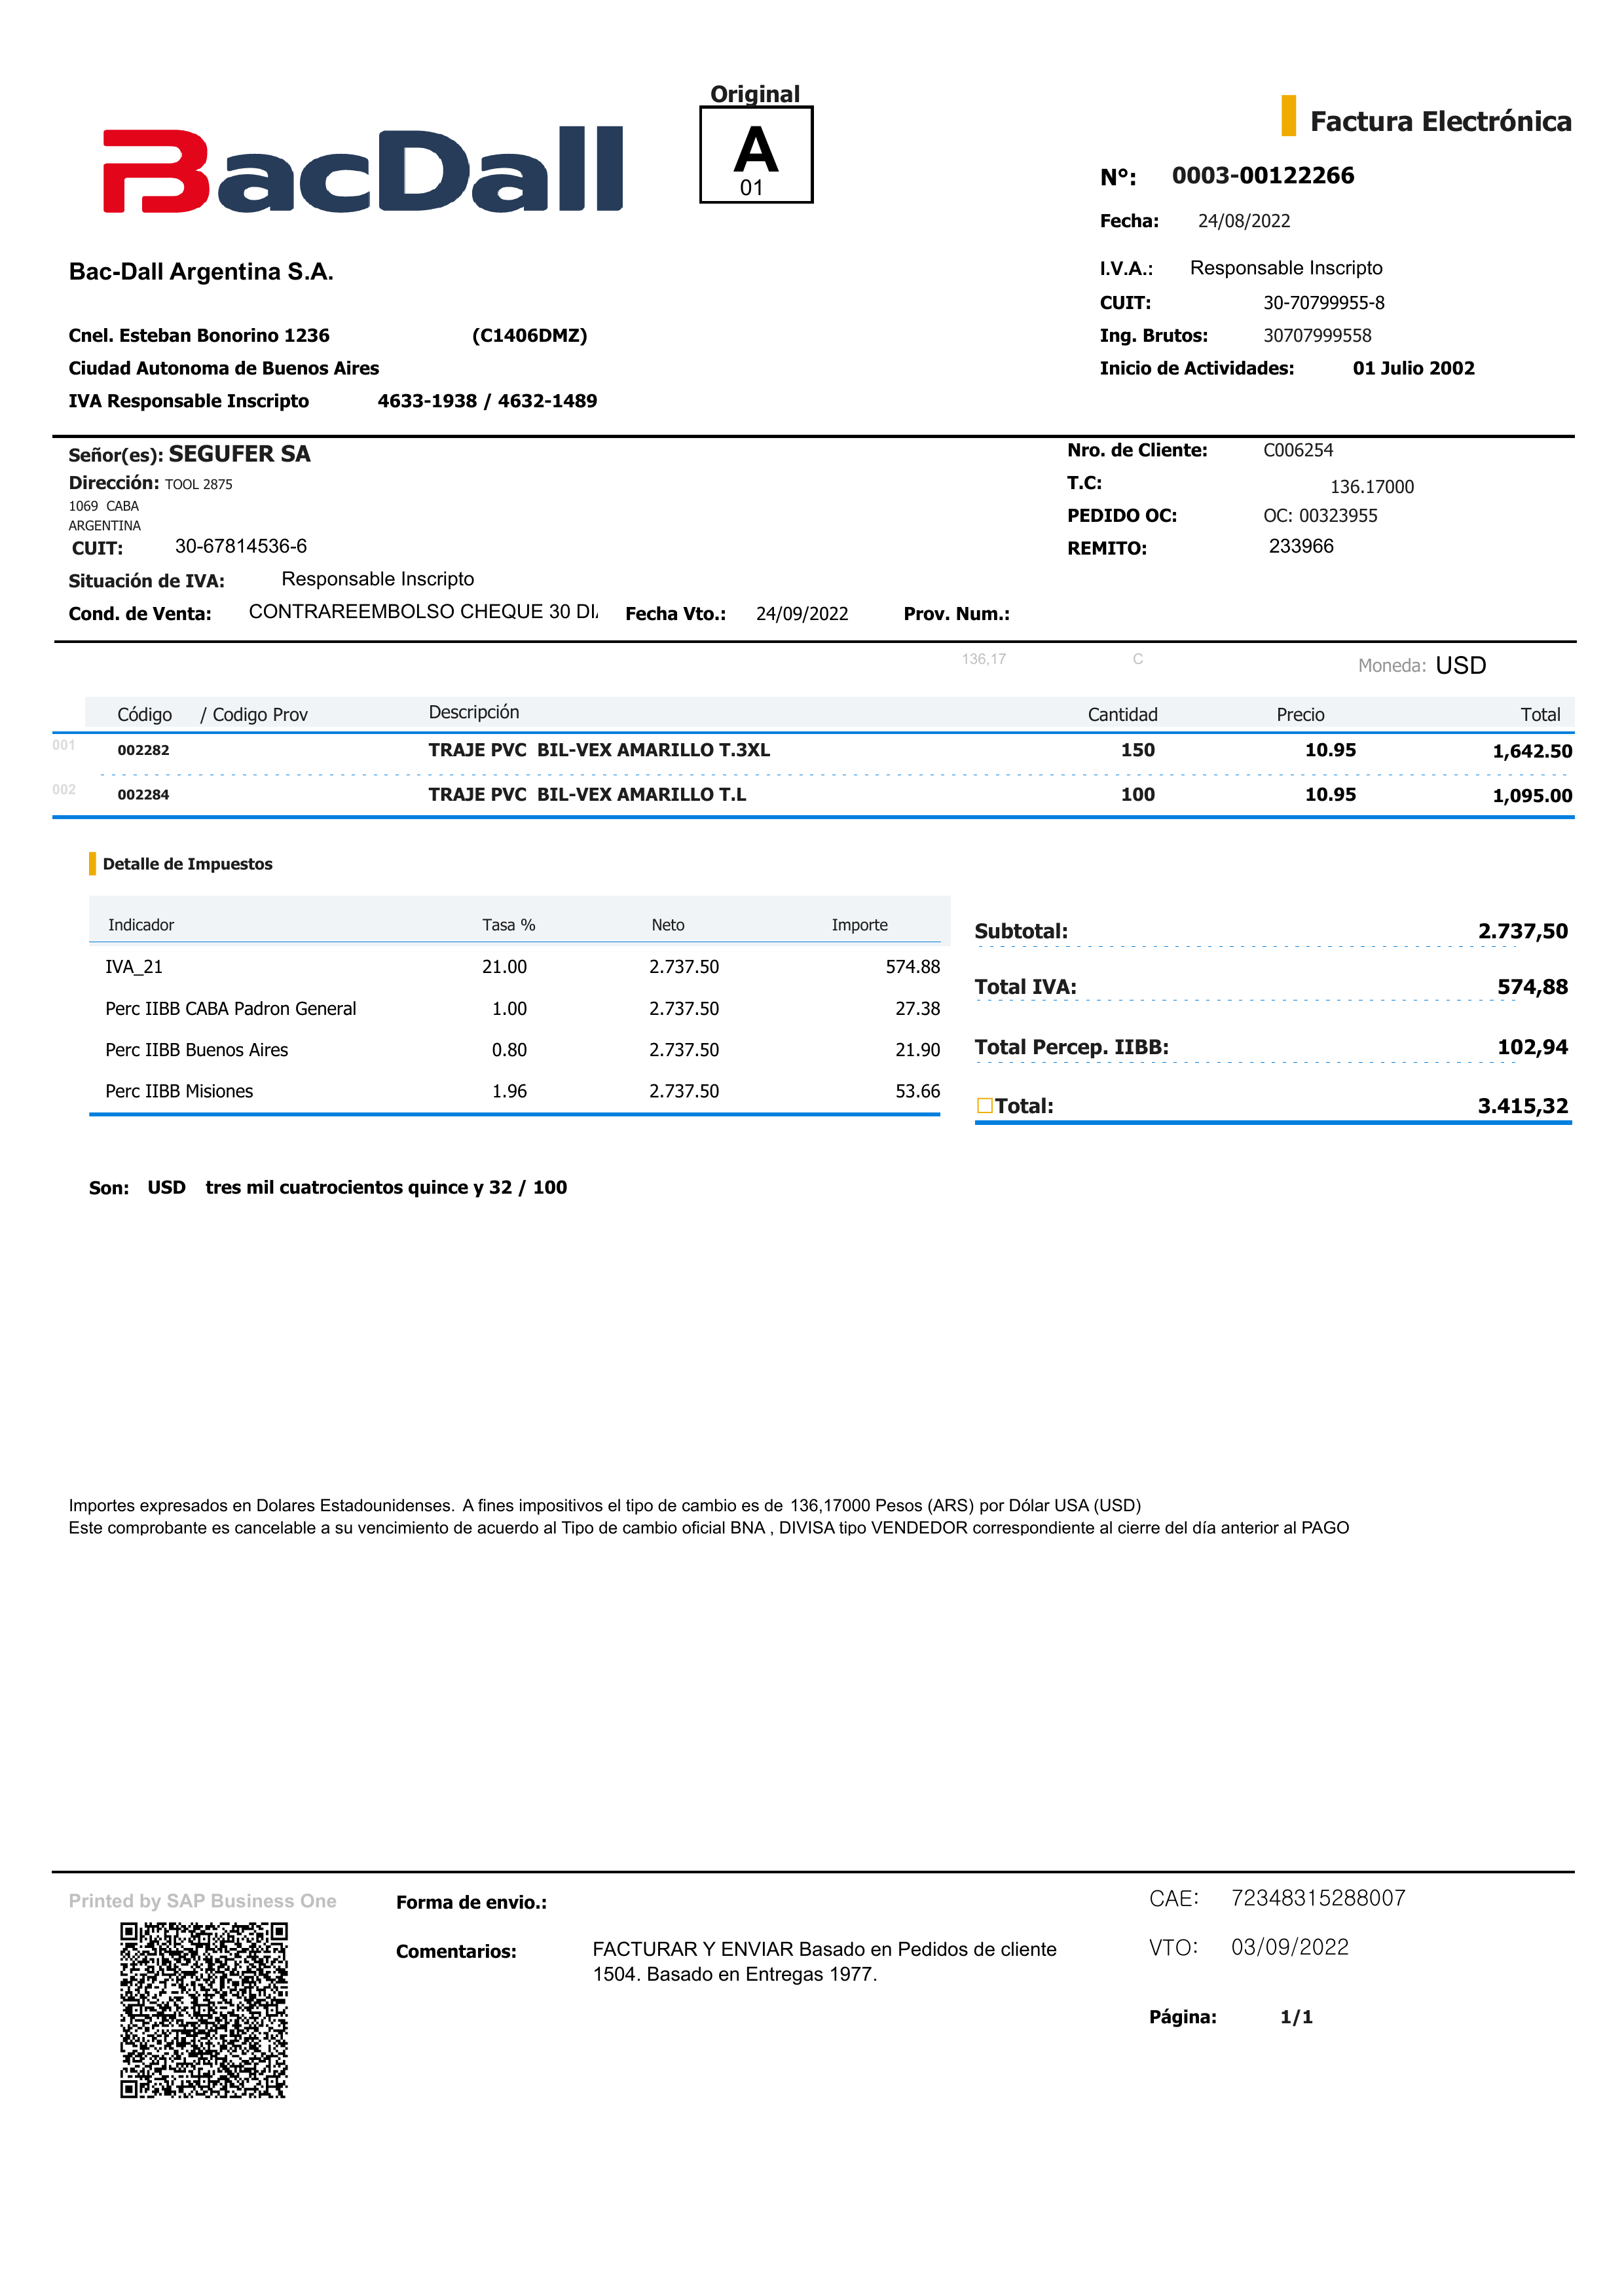Image resolution: width=1624 pixels, height=2295 pixels.
Task: Click the yellow bar beside Factura Electrónica
Action: tap(1288, 116)
